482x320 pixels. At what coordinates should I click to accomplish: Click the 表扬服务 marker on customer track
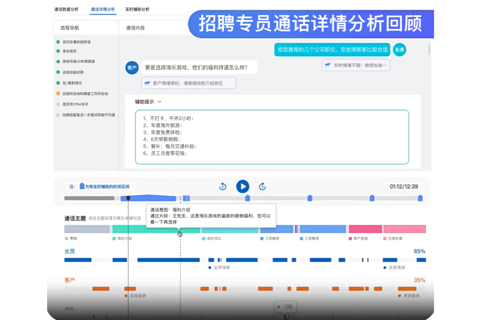[399, 296]
